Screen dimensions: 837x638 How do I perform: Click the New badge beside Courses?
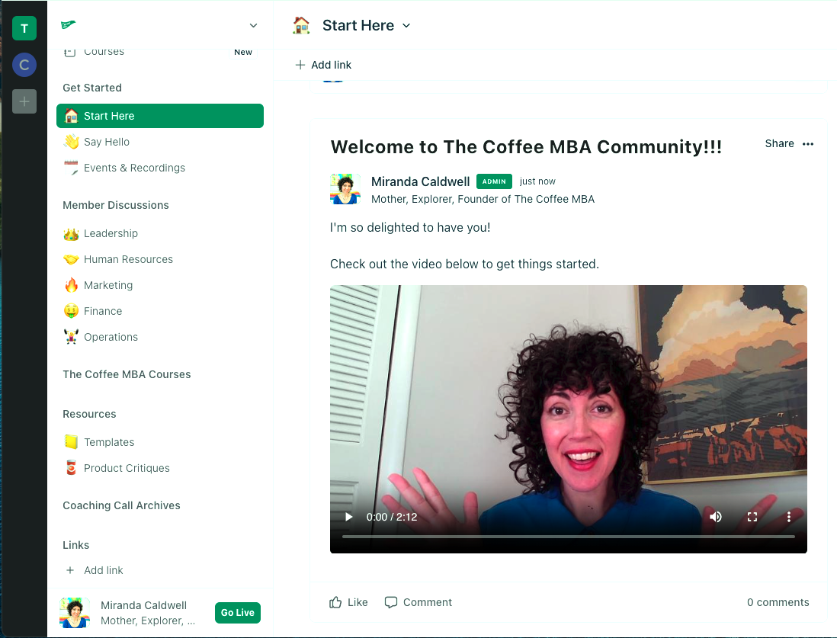coord(243,53)
